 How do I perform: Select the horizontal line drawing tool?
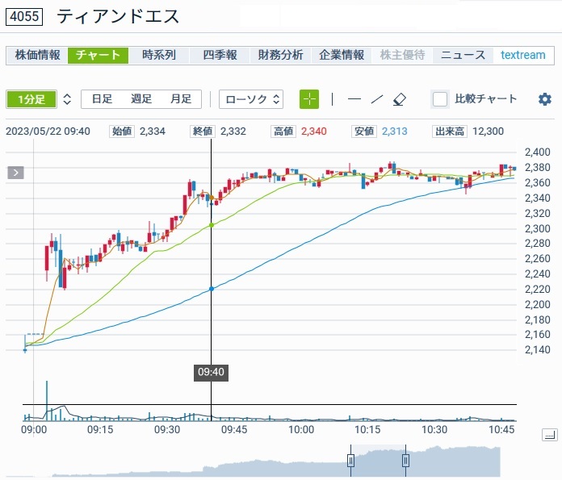point(354,99)
